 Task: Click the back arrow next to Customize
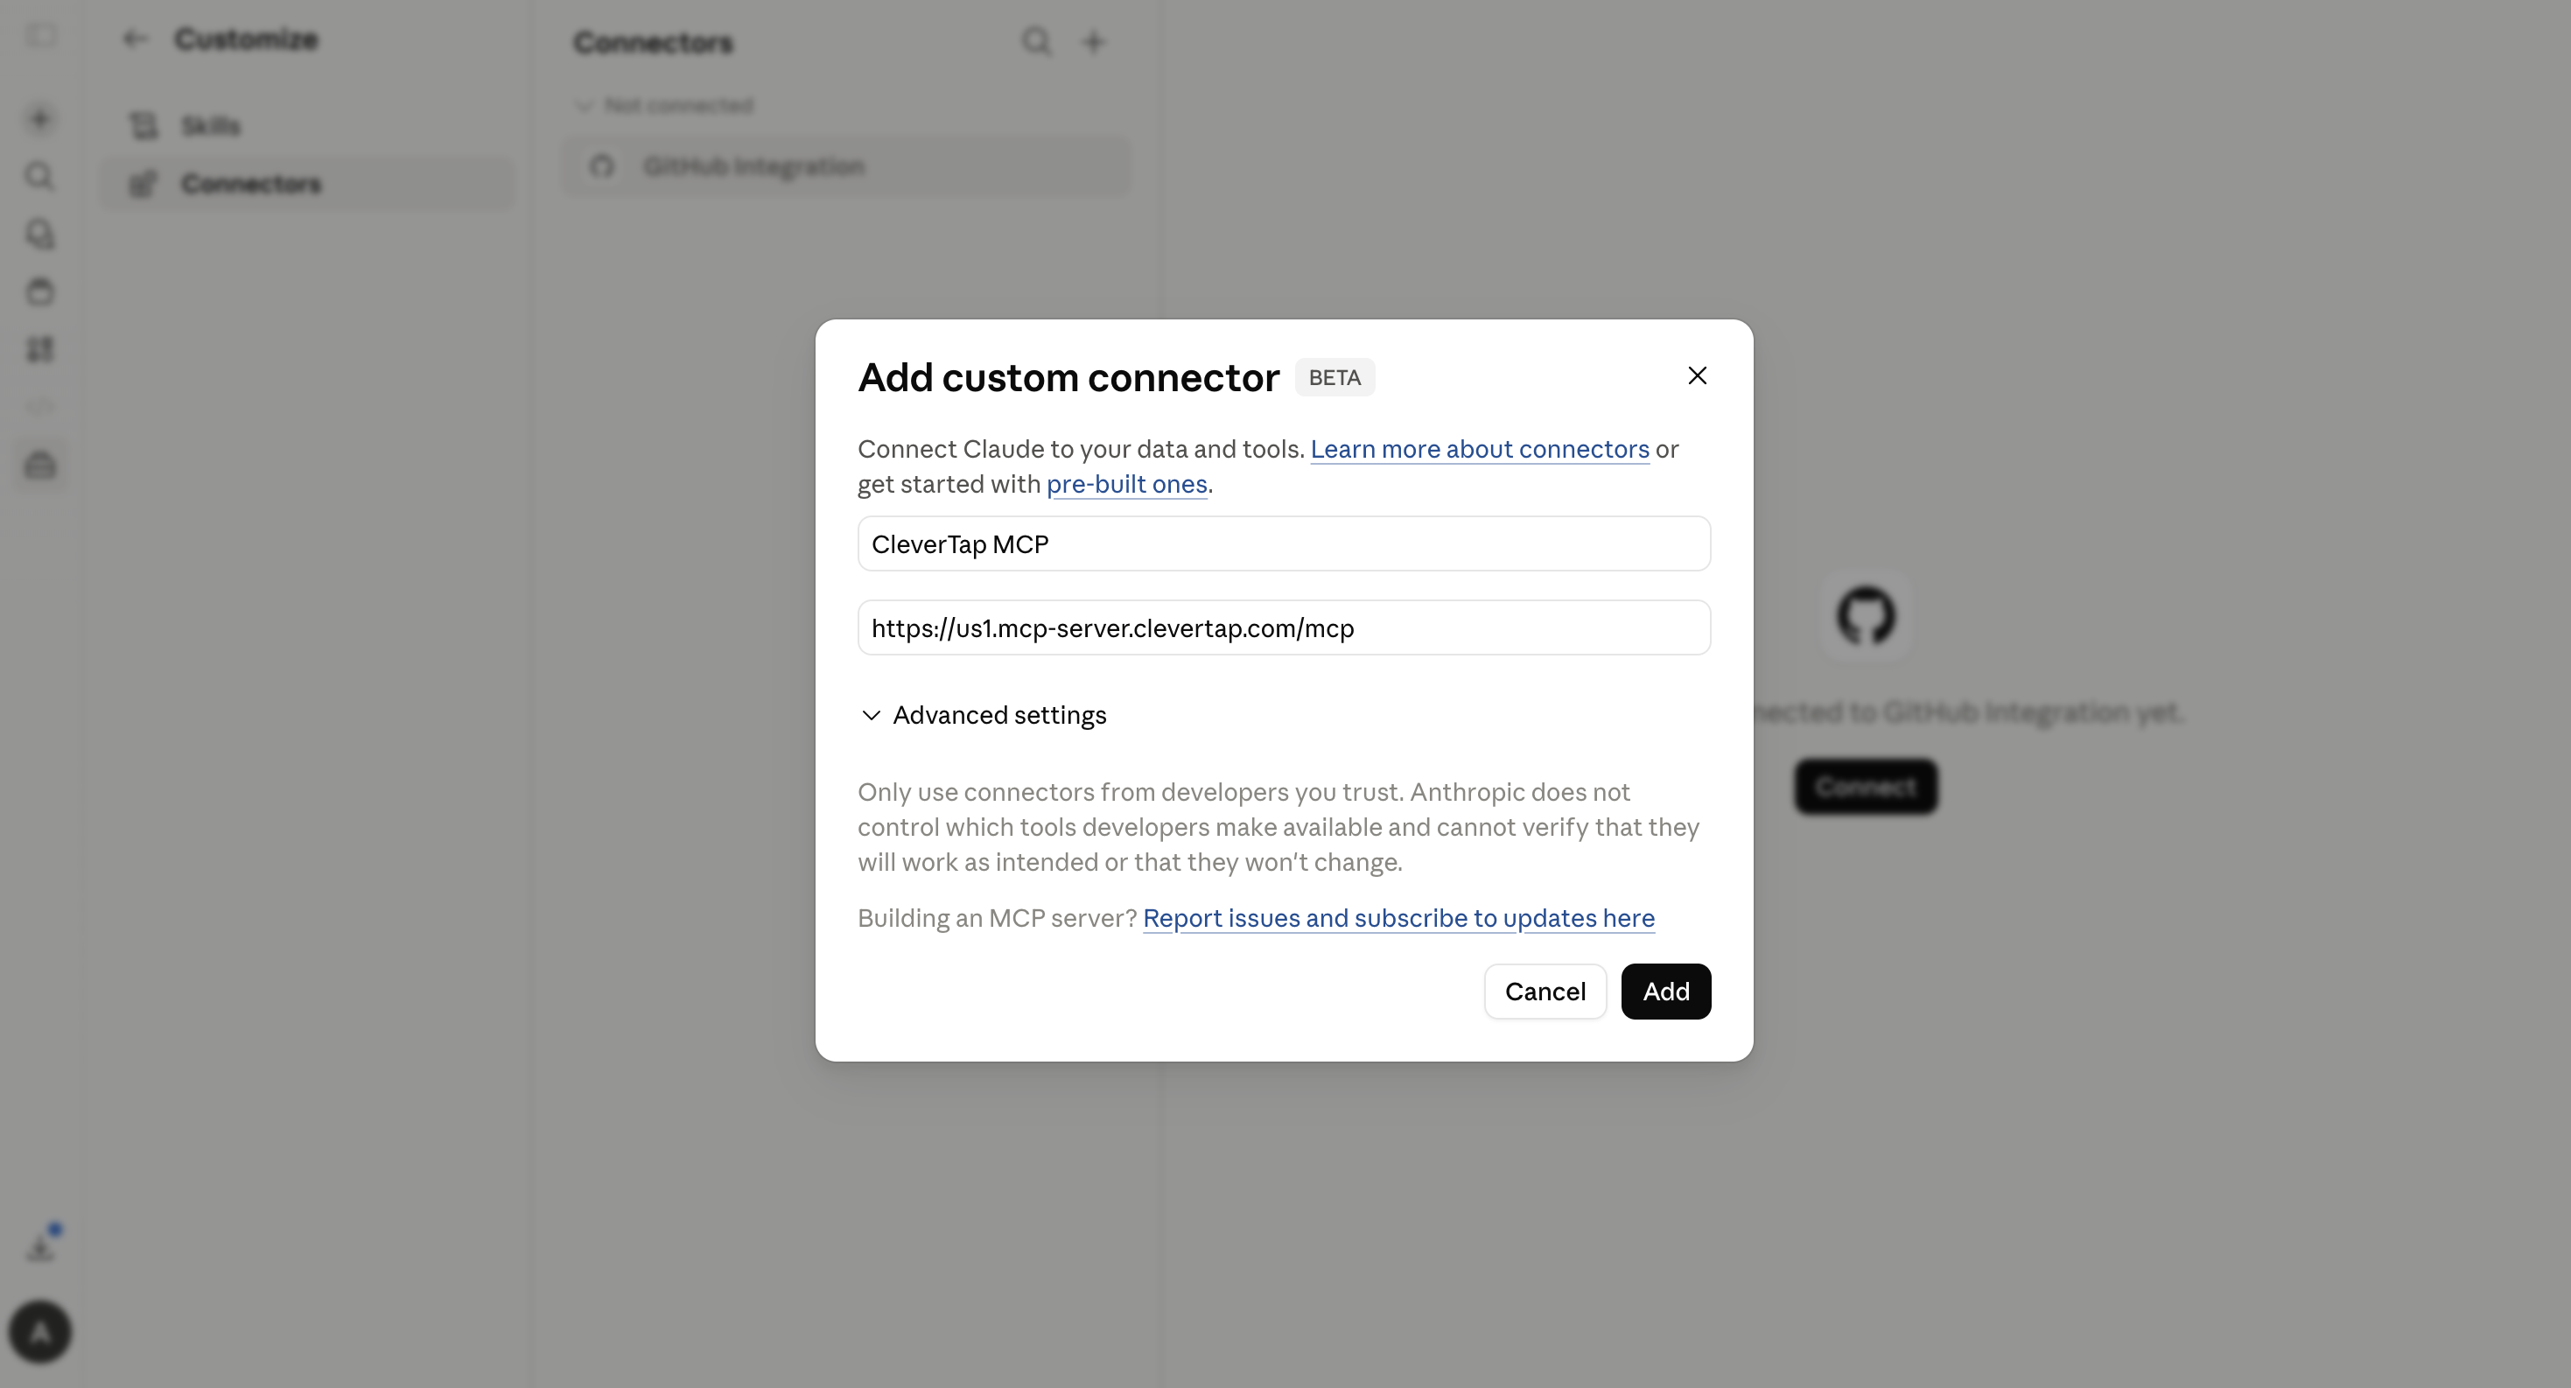click(135, 39)
